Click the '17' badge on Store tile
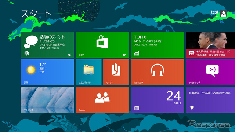Image resolution: width=235 pixels, height=132 pixels. click(x=124, y=55)
